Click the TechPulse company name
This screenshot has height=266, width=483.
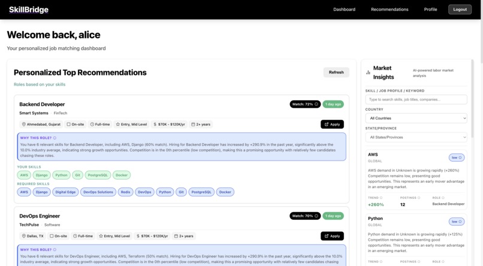pos(29,225)
